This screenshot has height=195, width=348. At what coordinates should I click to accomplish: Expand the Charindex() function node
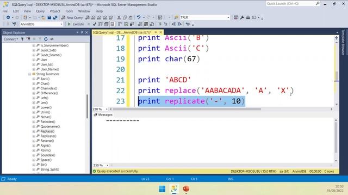(34, 88)
